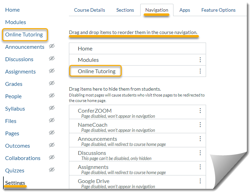Open kebab menu for NameCoach

[x=200, y=125]
